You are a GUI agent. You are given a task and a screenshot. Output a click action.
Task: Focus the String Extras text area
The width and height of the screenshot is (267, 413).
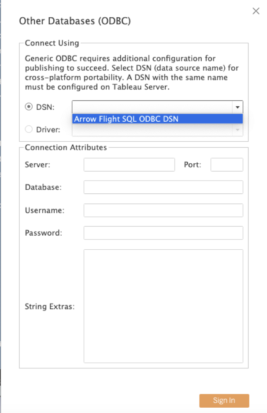[x=163, y=306]
